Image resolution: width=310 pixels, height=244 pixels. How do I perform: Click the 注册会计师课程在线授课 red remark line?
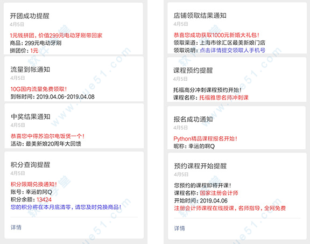(x=230, y=208)
